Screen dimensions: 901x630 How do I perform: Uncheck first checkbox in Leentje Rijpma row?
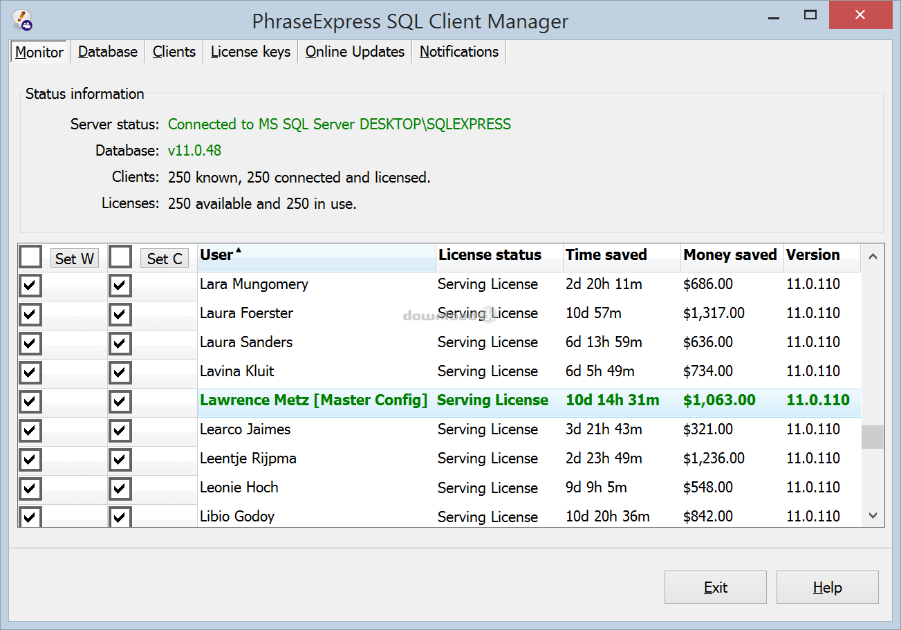point(30,460)
